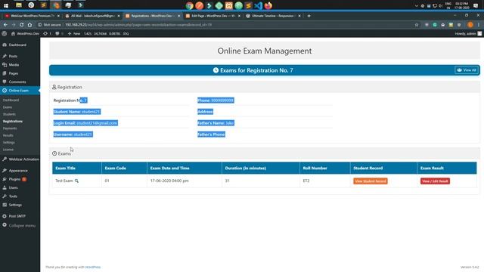This screenshot has height=272, width=484.
Task: Open the WordPress Settings menu at sidebar bottom
Action: 15,205
